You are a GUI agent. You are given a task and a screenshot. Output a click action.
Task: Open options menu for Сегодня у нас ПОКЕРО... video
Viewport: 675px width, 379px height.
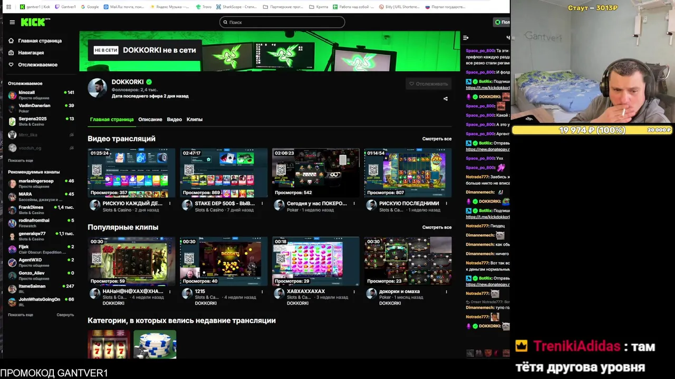(x=354, y=204)
